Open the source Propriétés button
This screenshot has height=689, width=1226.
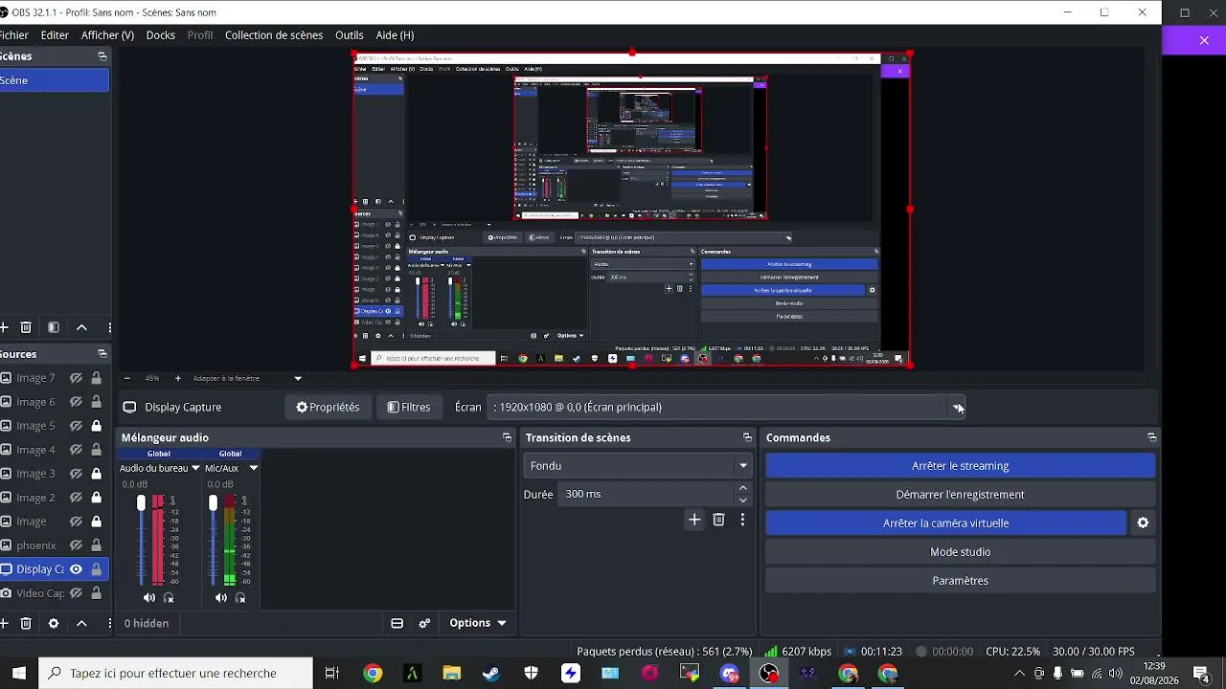328,408
